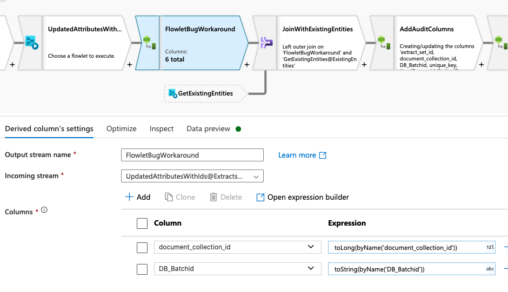The width and height of the screenshot is (508, 292).
Task: Open expression builder
Action: (303, 197)
